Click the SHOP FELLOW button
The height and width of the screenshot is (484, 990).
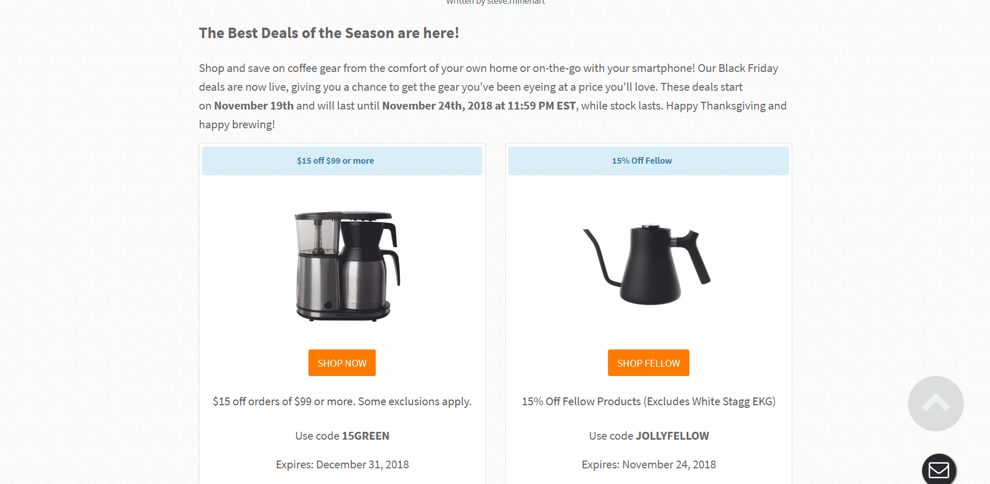(648, 362)
